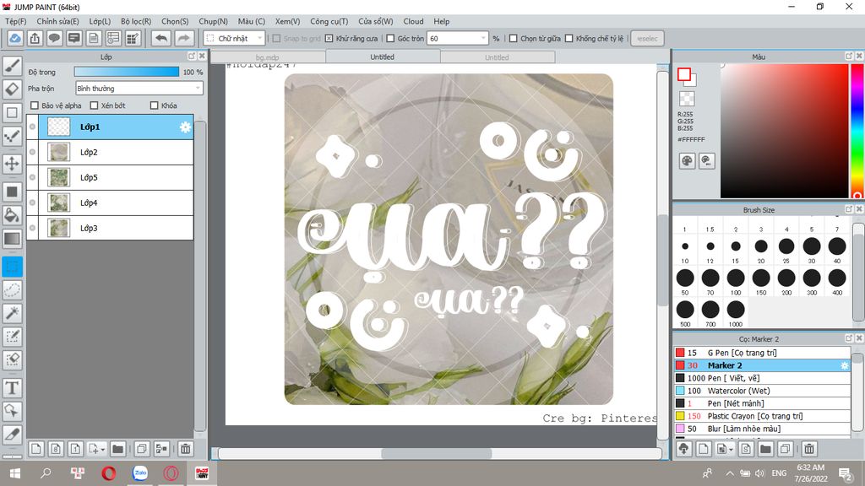865x486 pixels.
Task: Click the export/share toolbar icon
Action: (35, 39)
